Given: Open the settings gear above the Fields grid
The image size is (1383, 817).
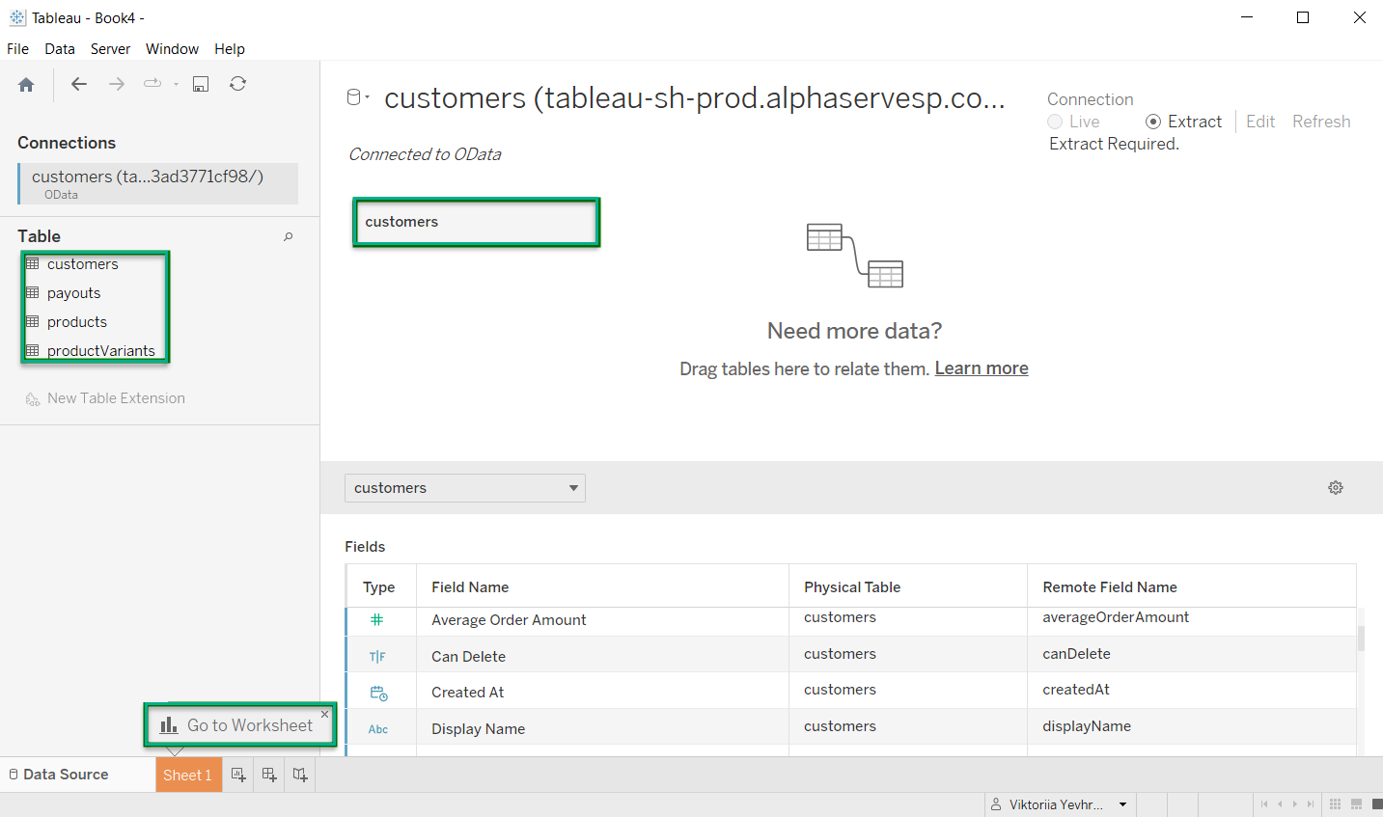Looking at the screenshot, I should click(x=1336, y=488).
